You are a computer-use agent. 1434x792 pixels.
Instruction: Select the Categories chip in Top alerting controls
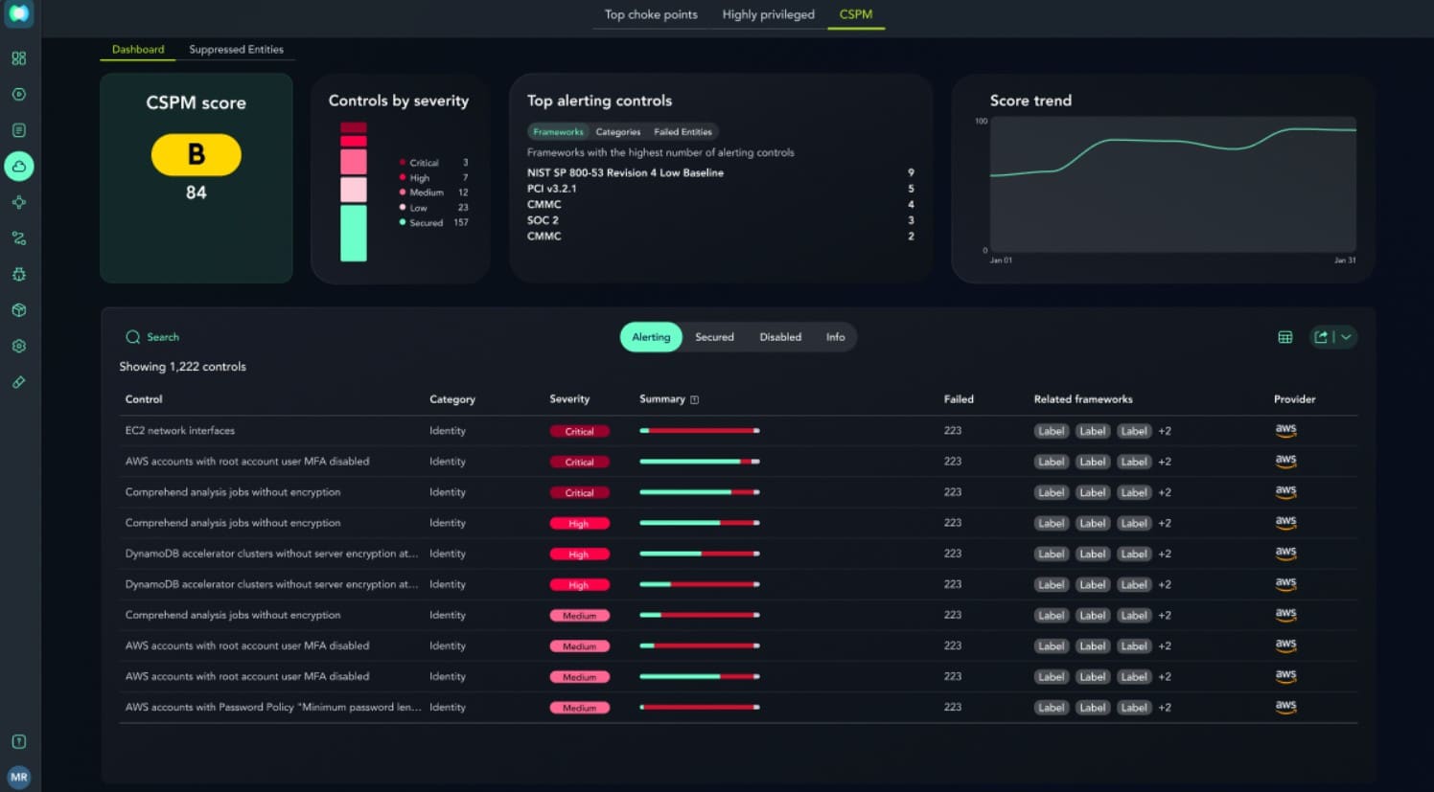coord(618,132)
